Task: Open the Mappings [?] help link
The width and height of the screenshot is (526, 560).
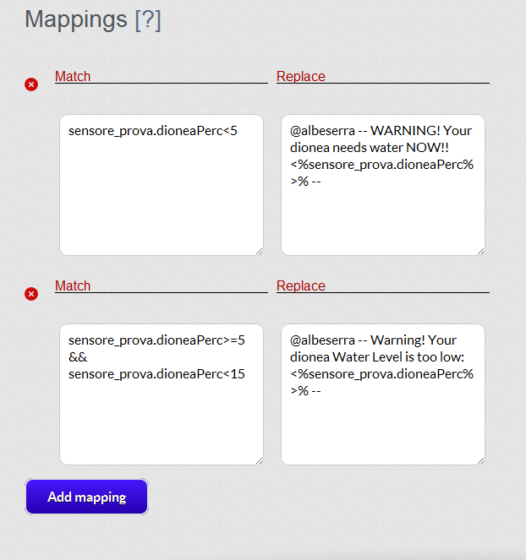Action: click(148, 19)
